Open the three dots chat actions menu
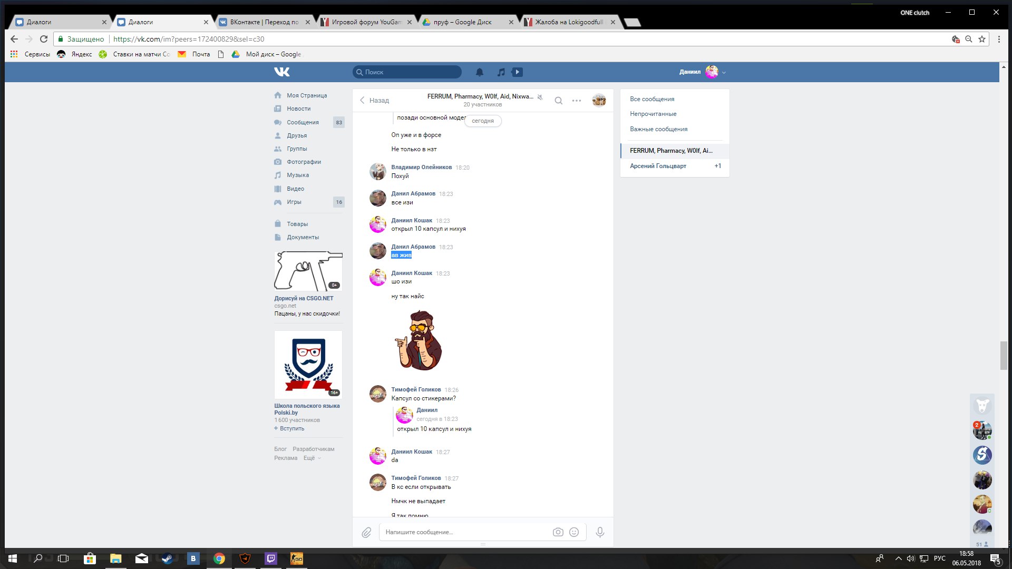The width and height of the screenshot is (1012, 569). pos(577,101)
